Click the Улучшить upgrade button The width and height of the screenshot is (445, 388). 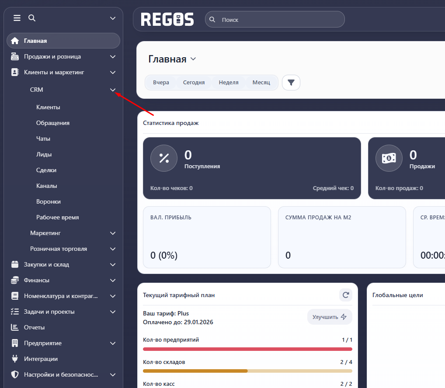[330, 317]
